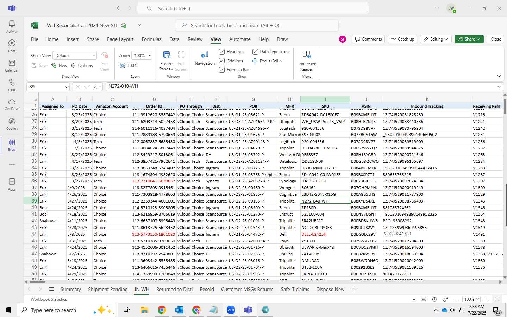This screenshot has height=317, width=507.
Task: Select column K header
Action: click(x=427, y=99)
